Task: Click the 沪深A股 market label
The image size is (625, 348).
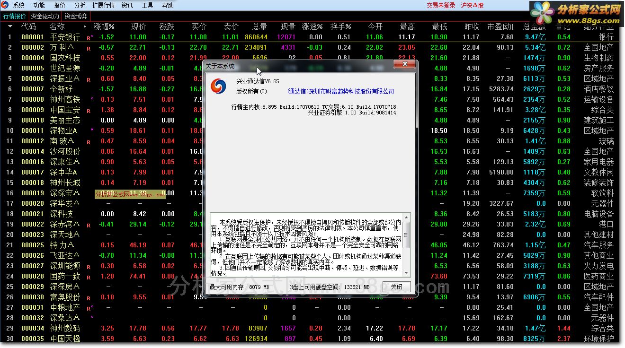Action: coord(473,5)
